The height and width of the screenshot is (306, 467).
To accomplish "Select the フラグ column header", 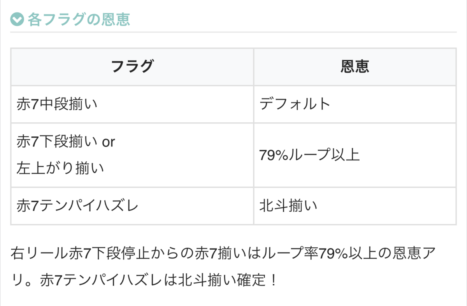I will pyautogui.click(x=132, y=66).
